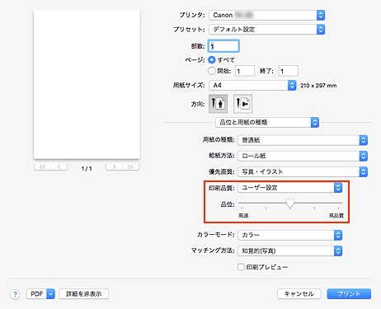Screen dimensions: 381x309
Task: Click the 210 x 297 mm size text
Action: [x=318, y=86]
